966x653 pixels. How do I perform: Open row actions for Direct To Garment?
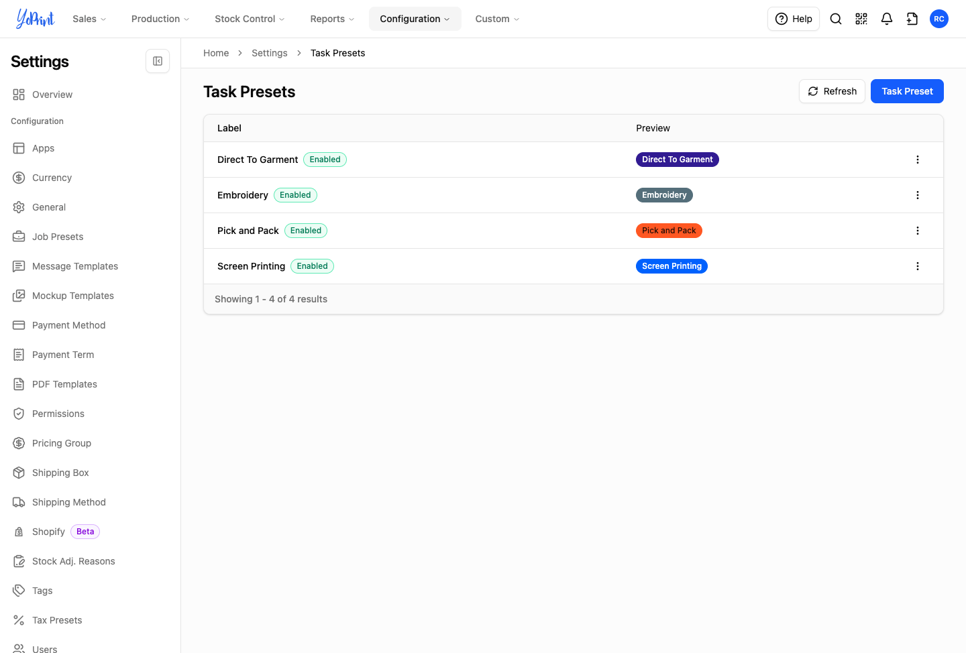(x=918, y=160)
